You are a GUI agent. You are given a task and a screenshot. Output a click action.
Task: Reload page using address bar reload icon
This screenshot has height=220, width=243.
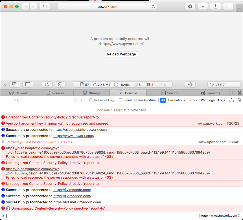pyautogui.click(x=153, y=6)
